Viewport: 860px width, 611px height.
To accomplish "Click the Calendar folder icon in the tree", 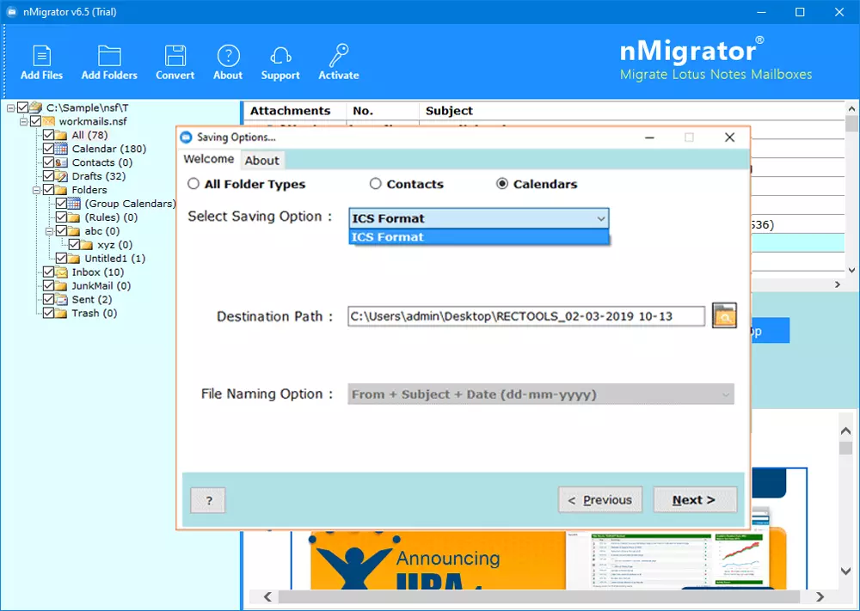I will pyautogui.click(x=61, y=149).
